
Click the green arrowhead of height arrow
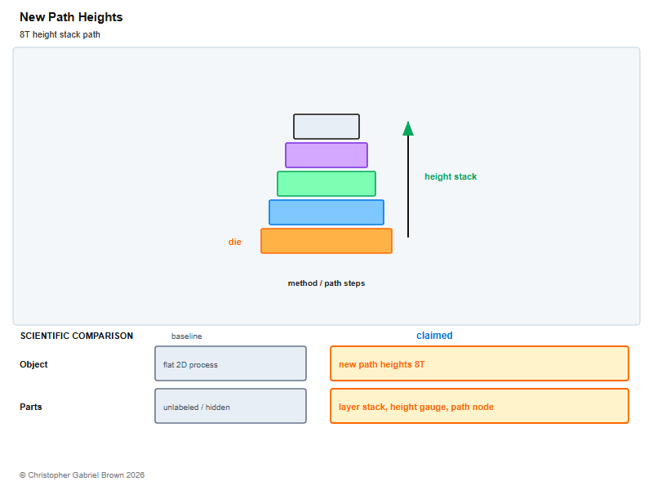tap(408, 129)
